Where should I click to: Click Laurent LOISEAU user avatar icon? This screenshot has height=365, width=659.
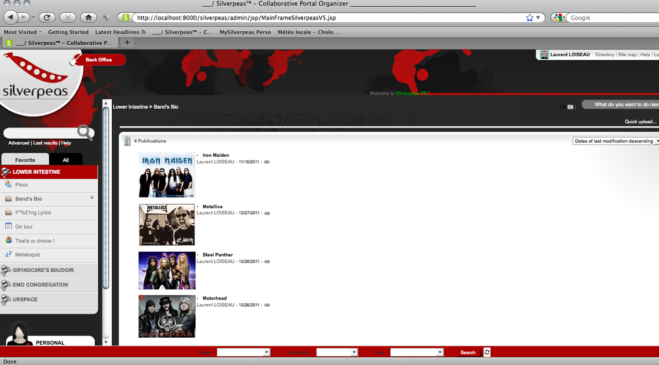coord(544,55)
